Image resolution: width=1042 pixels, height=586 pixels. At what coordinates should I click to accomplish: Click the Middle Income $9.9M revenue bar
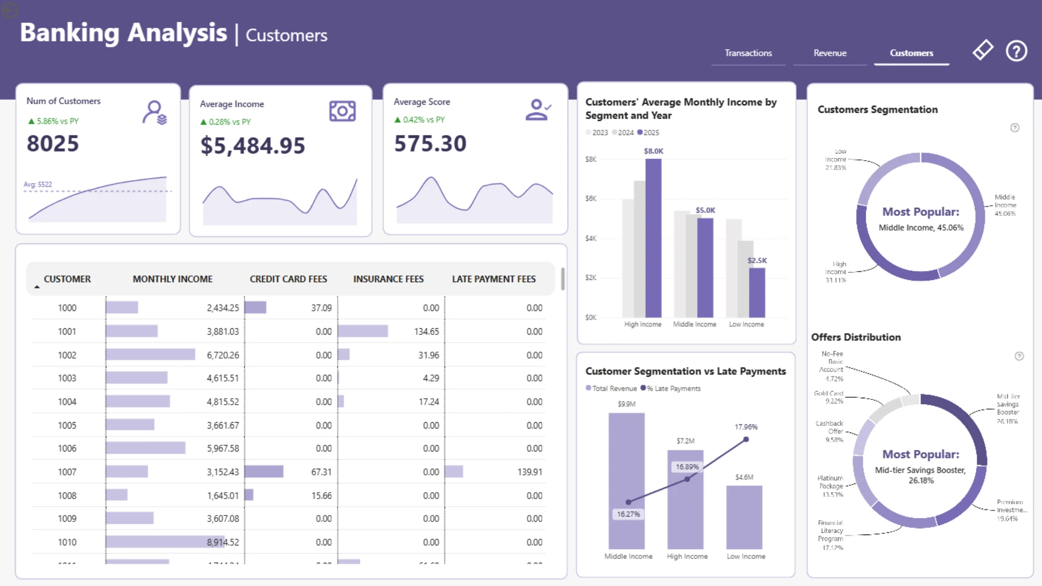click(627, 481)
